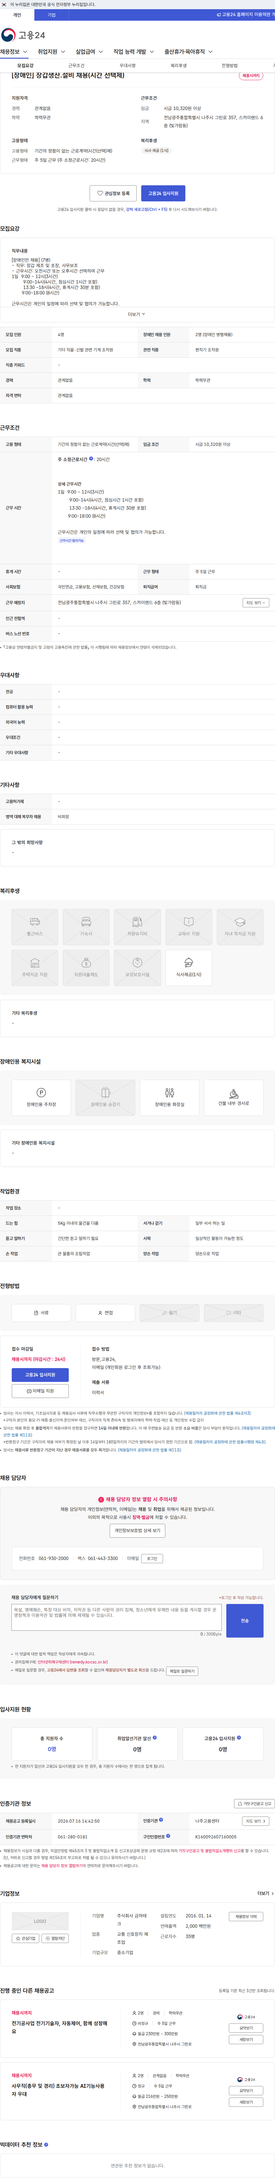Click the 이메일 지원 button
Screen dimensions: 275x2178
(x=40, y=1391)
